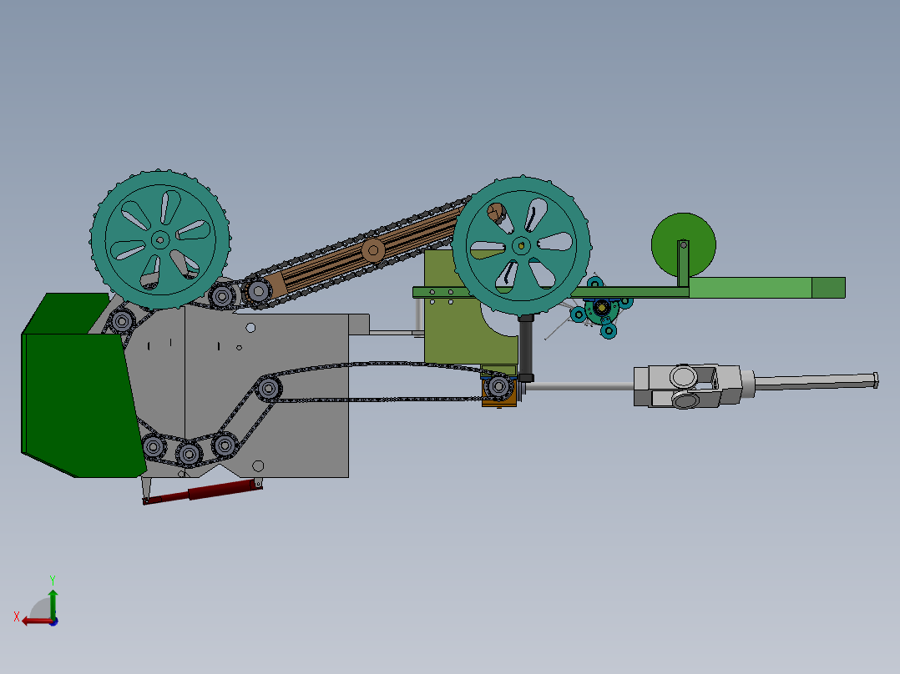Click the red X axis of the triad
The width and height of the screenshot is (900, 674).
pyautogui.click(x=38, y=621)
